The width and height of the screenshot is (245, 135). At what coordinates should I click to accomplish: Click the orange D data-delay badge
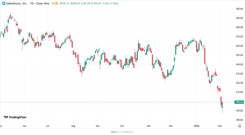pyautogui.click(x=56, y=3)
